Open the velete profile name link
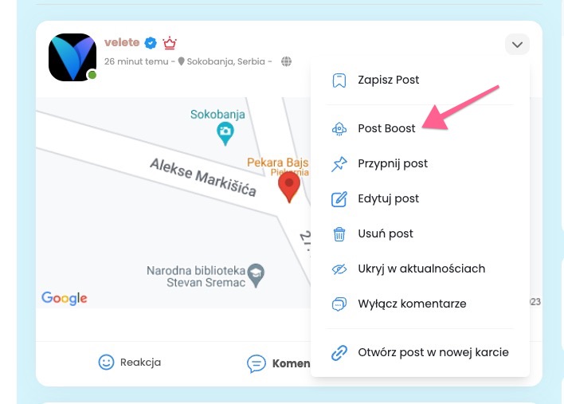The width and height of the screenshot is (564, 404). tap(122, 42)
